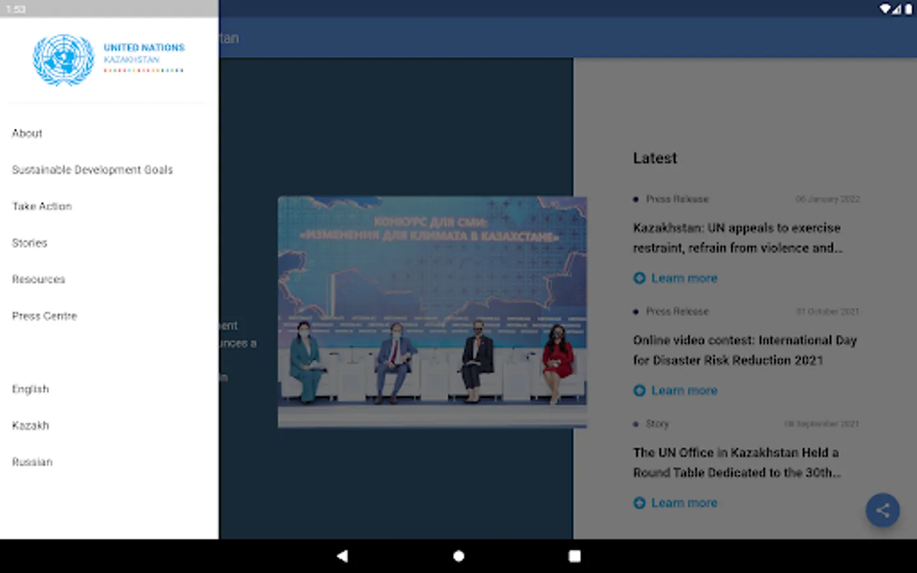Click the 01 October 2021 date label
Image resolution: width=917 pixels, height=573 pixels.
coord(827,311)
